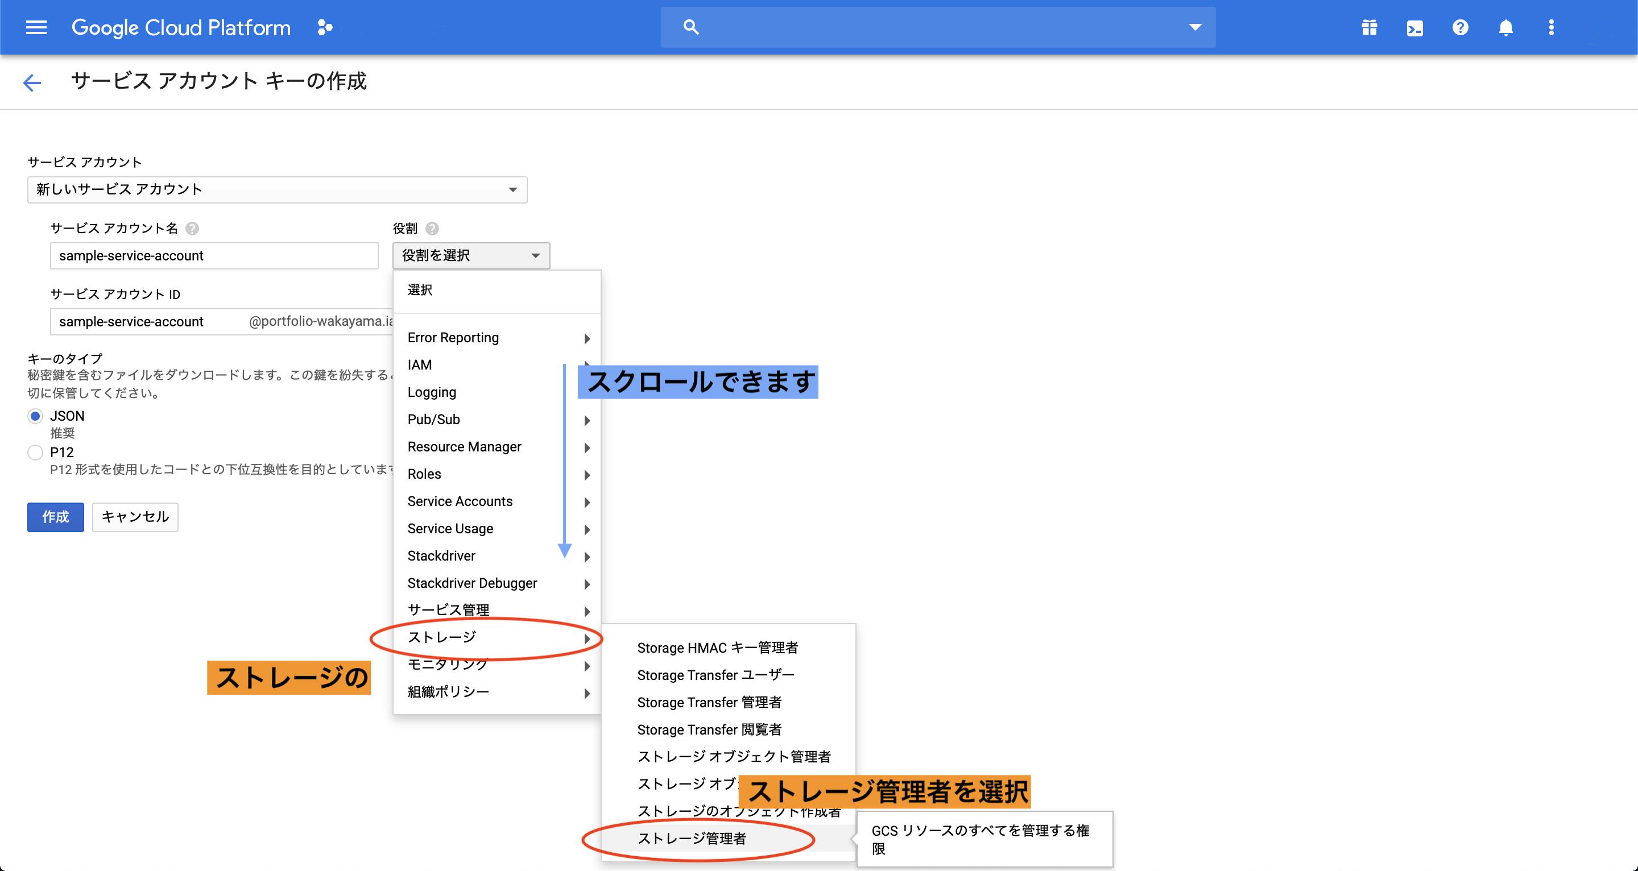Choose ストレージ管理者 from the submenu
The width and height of the screenshot is (1638, 871).
pos(692,839)
